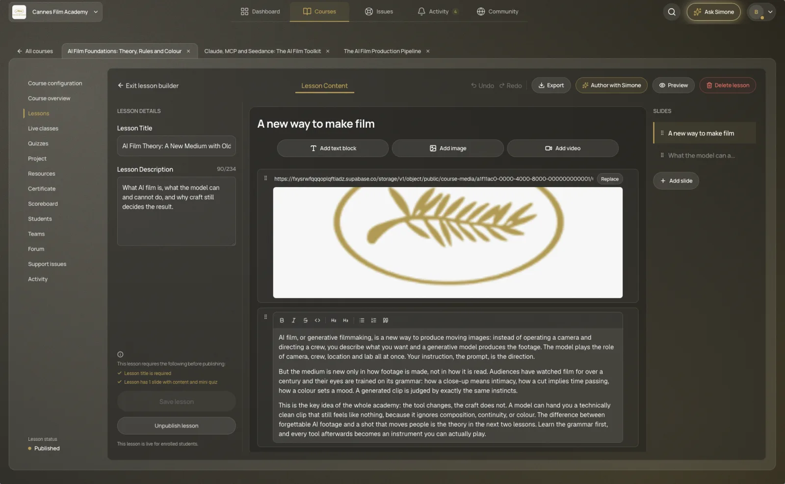This screenshot has height=484, width=785.
Task: Unpublish the lesson
Action: (176, 426)
